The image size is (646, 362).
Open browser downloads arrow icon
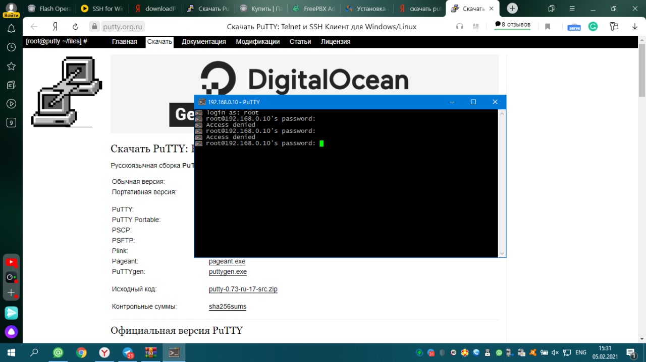(635, 27)
